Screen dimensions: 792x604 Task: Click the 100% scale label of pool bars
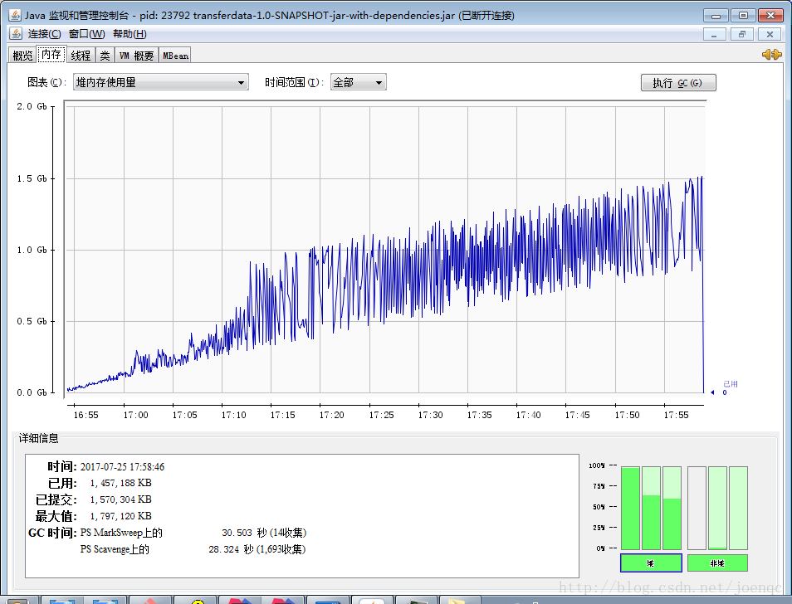click(x=597, y=465)
